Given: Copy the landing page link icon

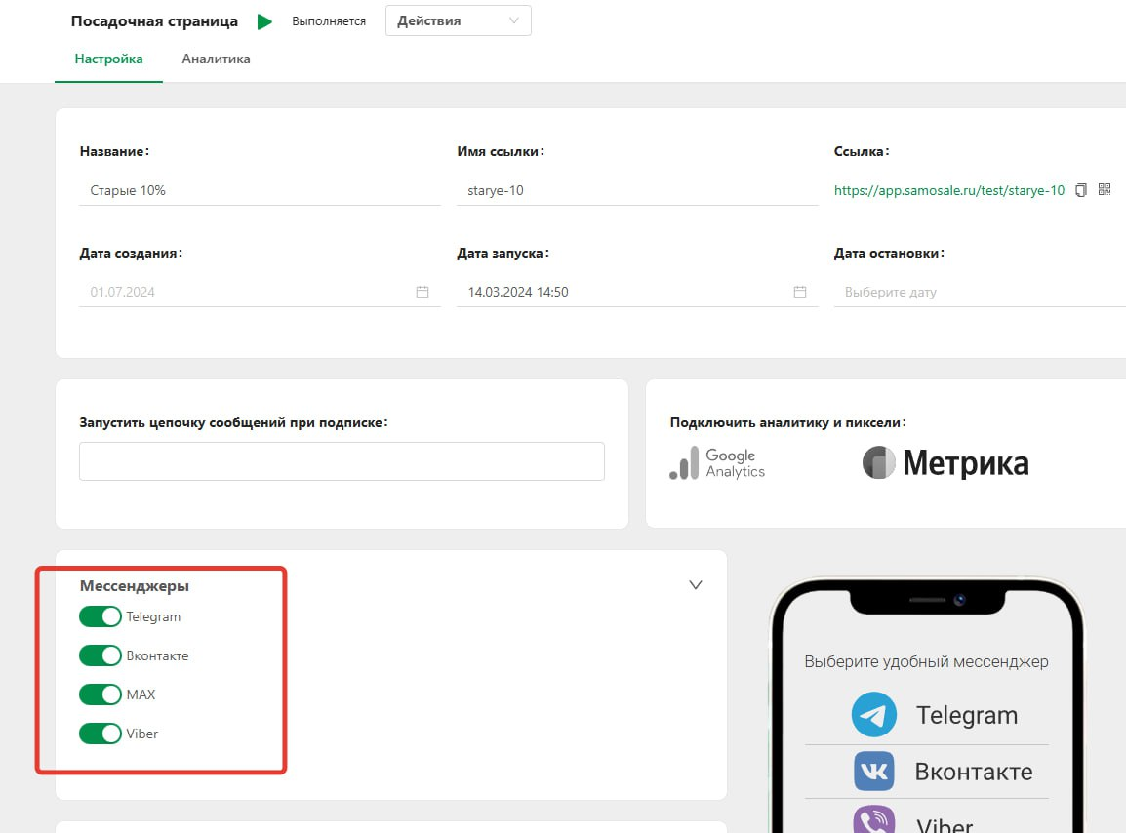Looking at the screenshot, I should (x=1081, y=190).
